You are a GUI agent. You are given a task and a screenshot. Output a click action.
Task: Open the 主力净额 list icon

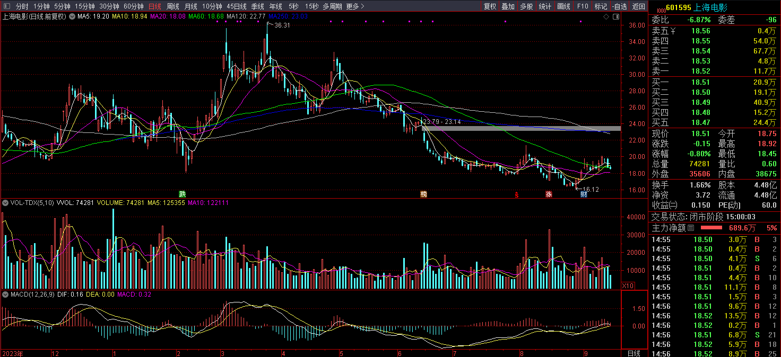[690, 228]
